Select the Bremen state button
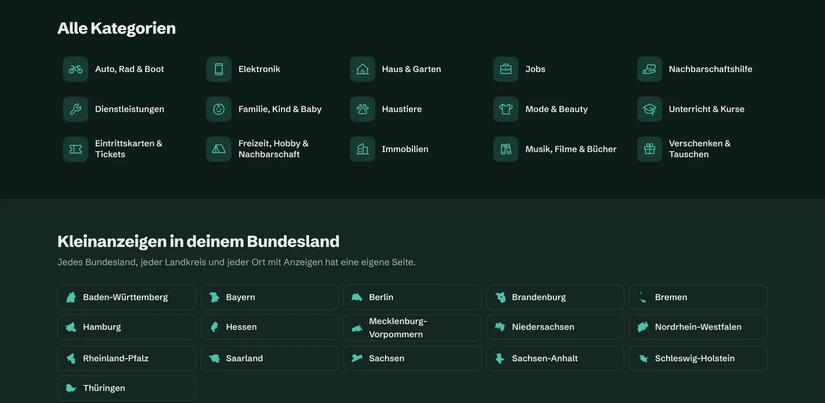Viewport: 825px width, 403px height. (x=698, y=297)
